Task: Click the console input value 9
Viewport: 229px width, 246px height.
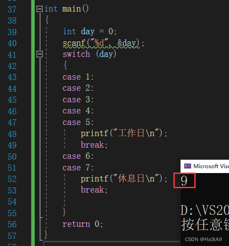Action: click(x=184, y=181)
